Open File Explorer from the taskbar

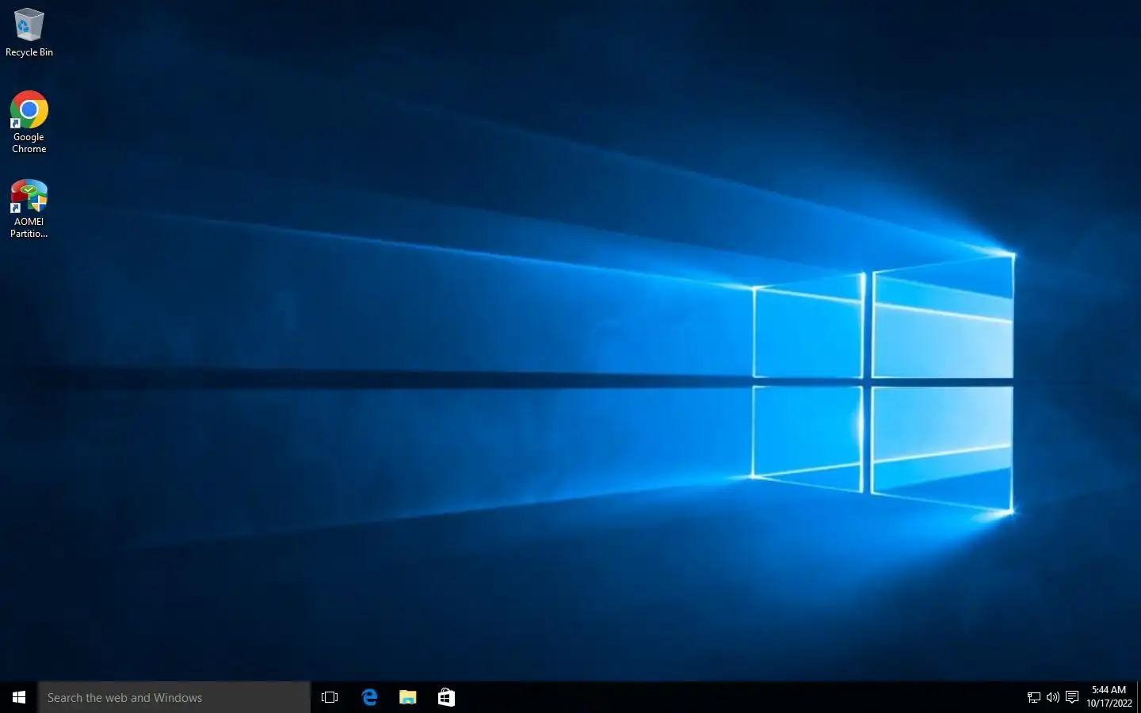click(x=407, y=697)
